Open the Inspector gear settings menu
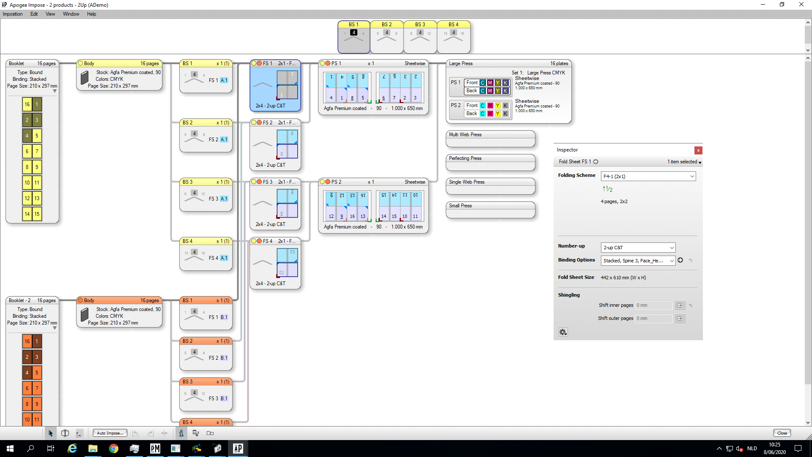 pos(563,332)
